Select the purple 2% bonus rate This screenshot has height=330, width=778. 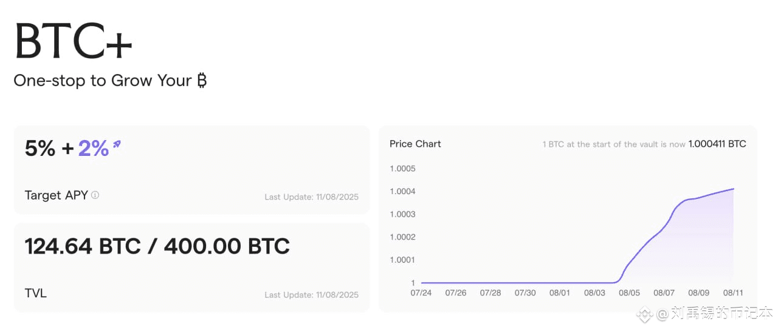tap(94, 148)
